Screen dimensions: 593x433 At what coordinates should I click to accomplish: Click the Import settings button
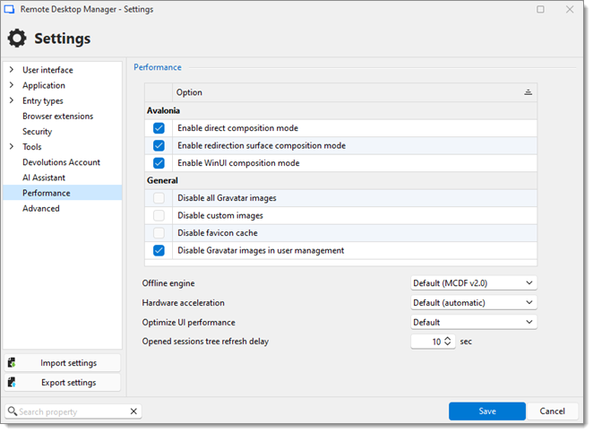coord(63,363)
